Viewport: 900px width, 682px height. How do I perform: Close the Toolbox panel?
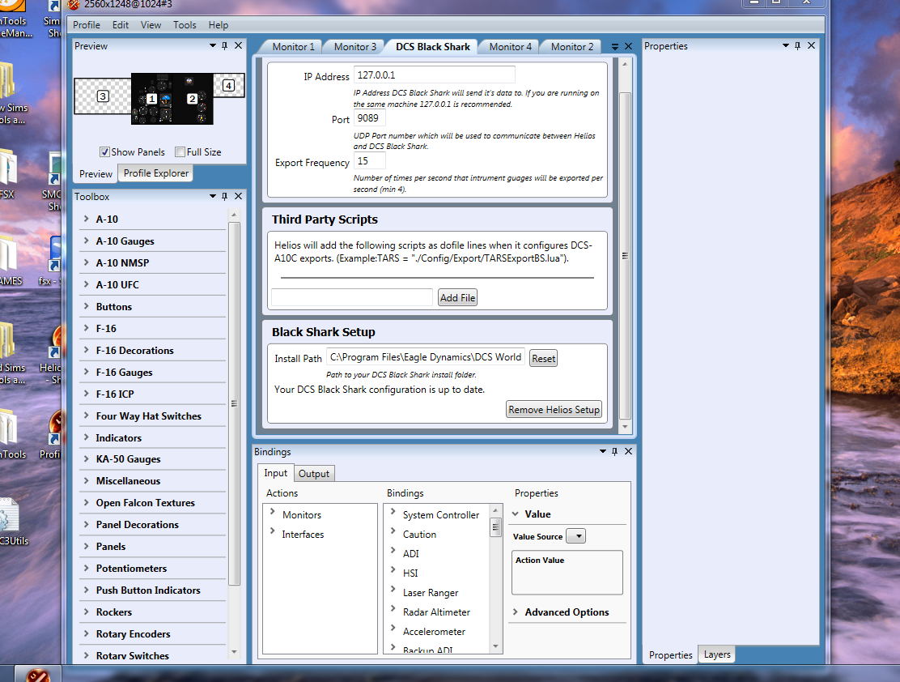point(238,196)
